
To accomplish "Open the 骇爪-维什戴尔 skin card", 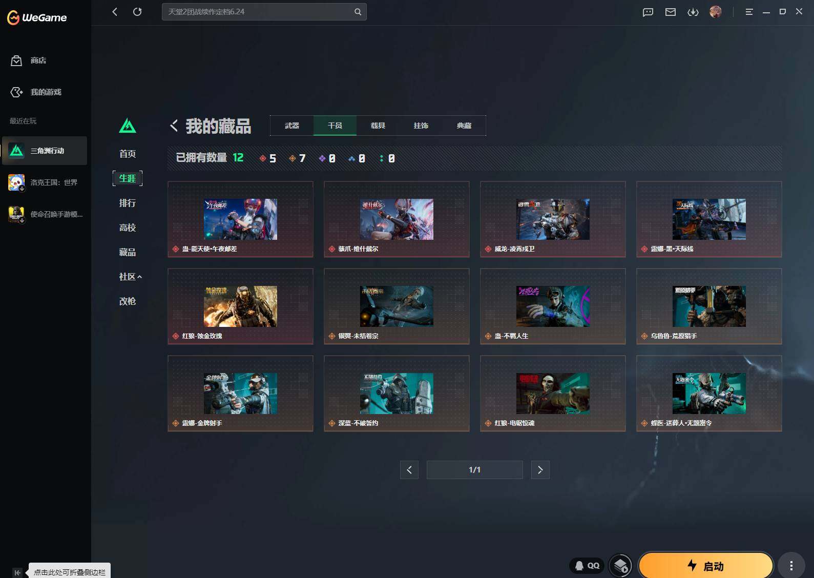I will [x=396, y=219].
